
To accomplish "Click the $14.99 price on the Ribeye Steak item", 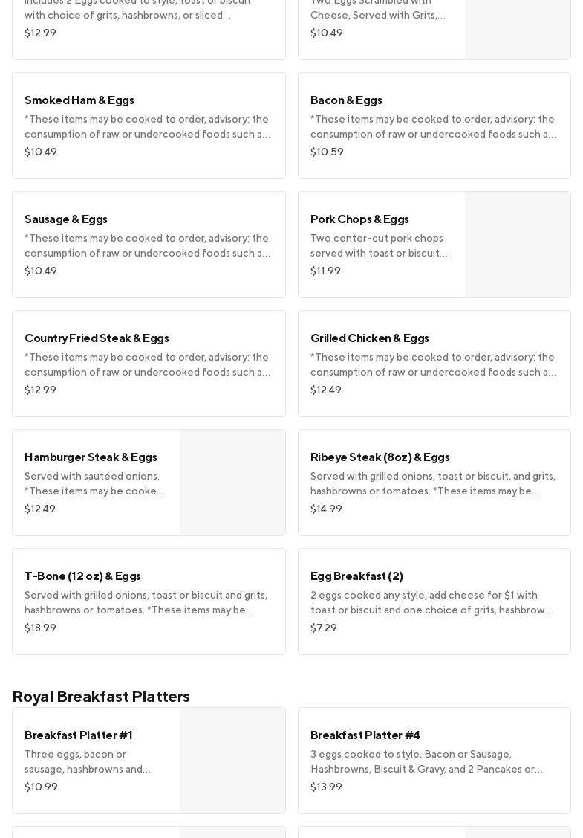I will tap(326, 509).
